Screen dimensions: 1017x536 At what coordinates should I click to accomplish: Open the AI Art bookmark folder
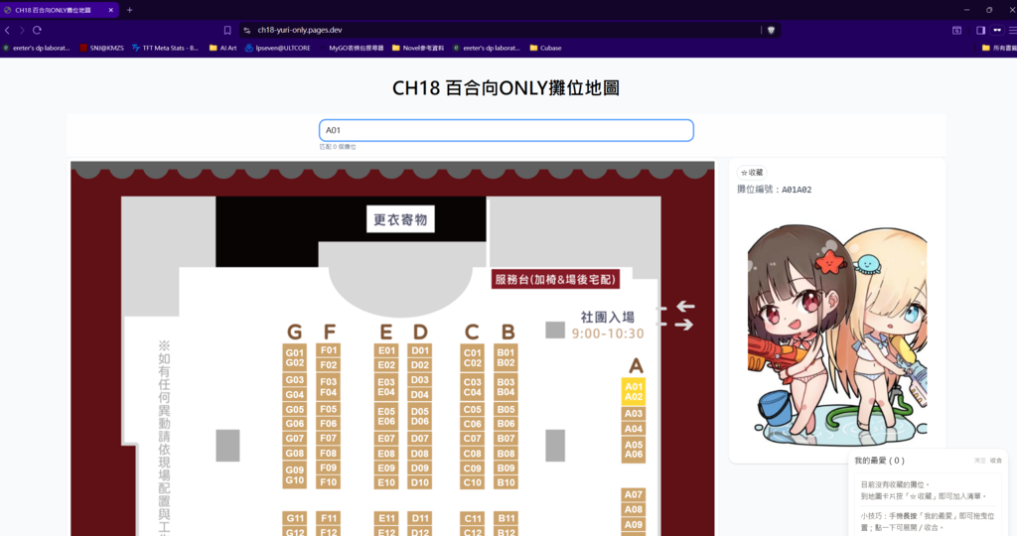point(222,47)
